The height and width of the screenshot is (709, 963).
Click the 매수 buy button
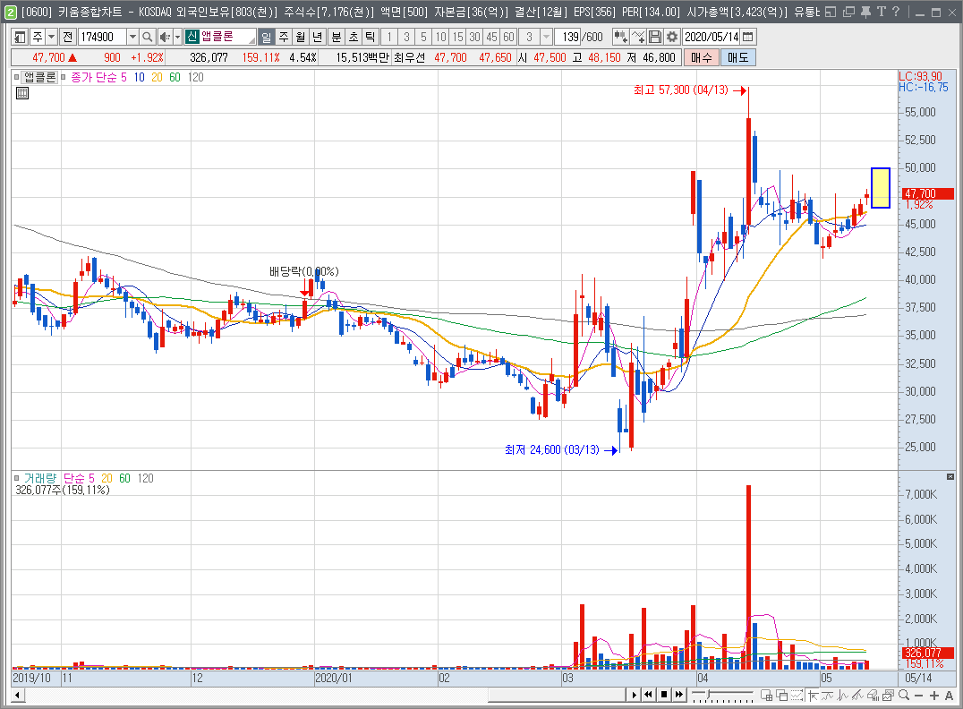pos(702,58)
